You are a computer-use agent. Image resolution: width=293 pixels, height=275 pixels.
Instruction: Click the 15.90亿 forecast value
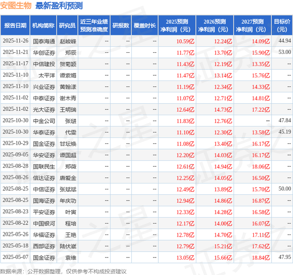261,53
